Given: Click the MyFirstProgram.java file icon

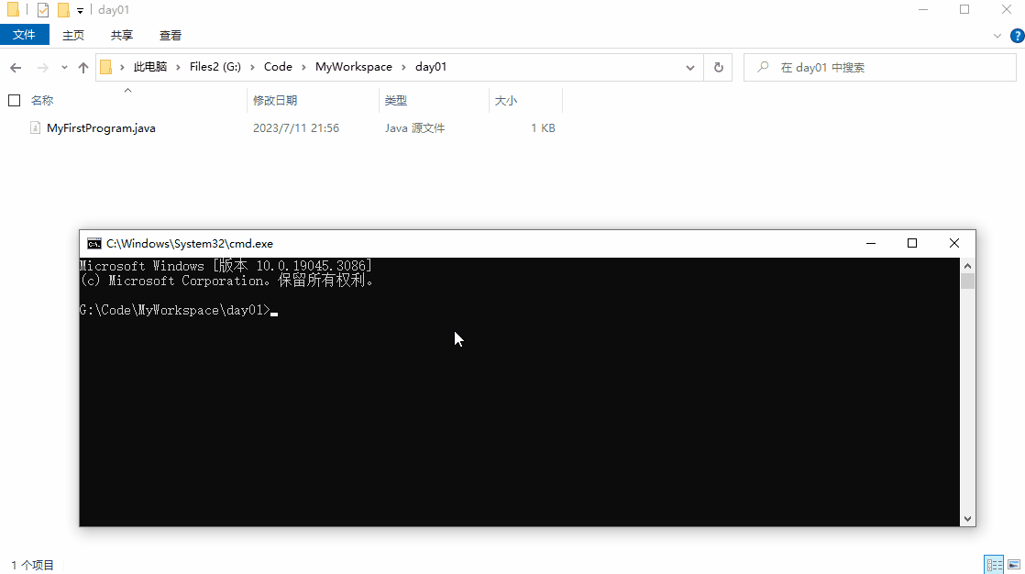Looking at the screenshot, I should click(36, 128).
